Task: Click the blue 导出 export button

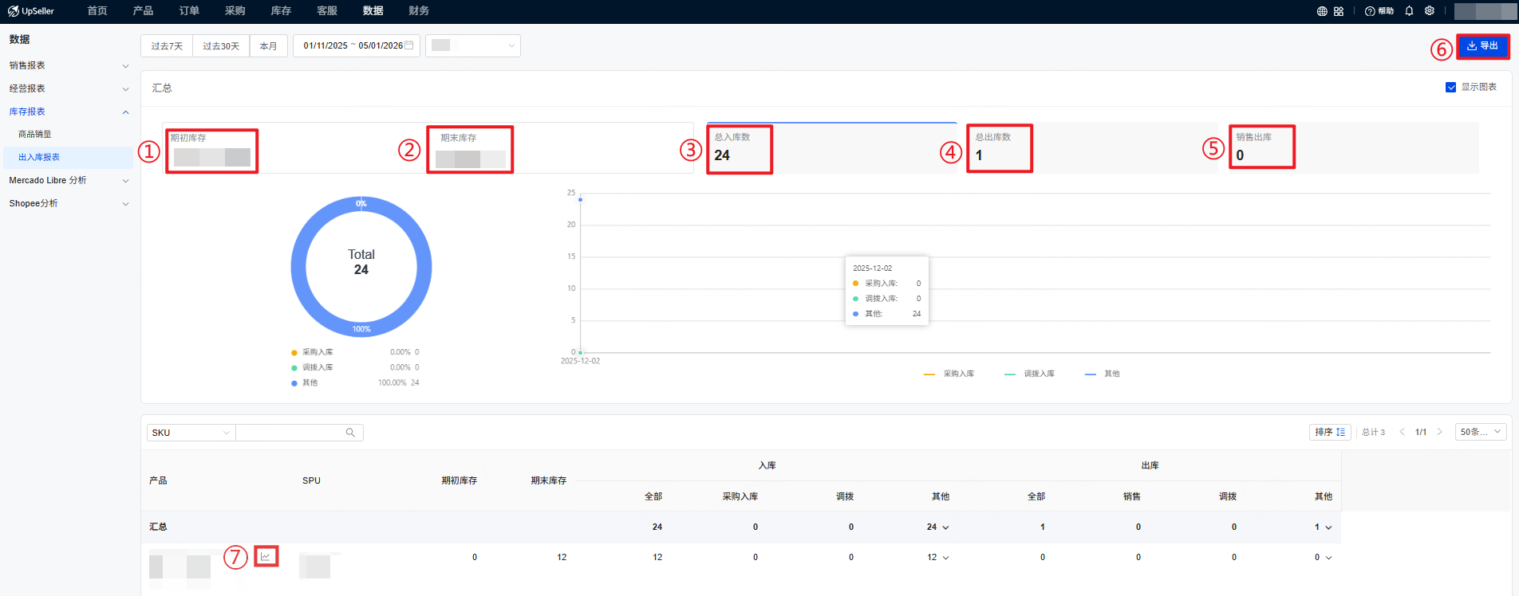Action: click(x=1482, y=46)
